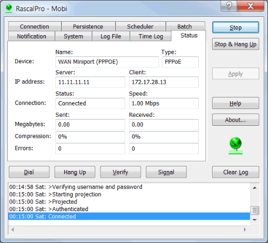Open Help via the Help button
The image size is (268, 243).
click(x=236, y=103)
